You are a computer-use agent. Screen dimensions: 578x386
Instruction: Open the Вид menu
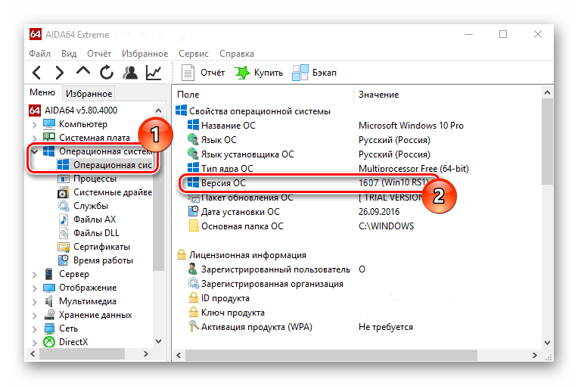point(69,54)
